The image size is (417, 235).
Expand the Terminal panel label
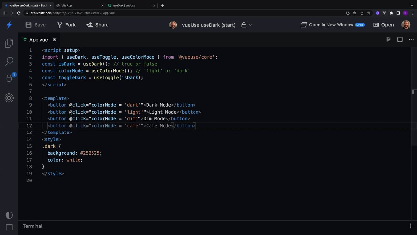[33, 226]
